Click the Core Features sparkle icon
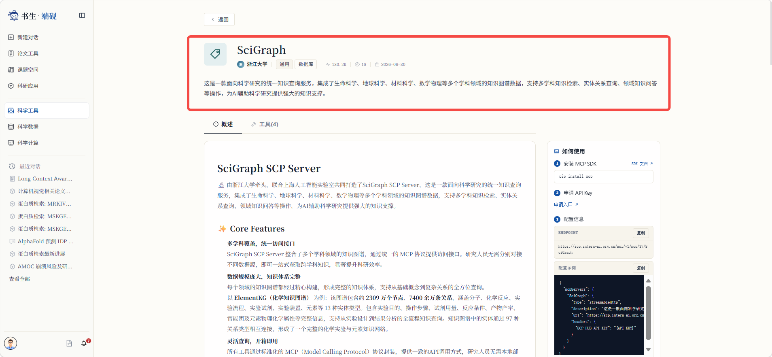The width and height of the screenshot is (772, 357). click(222, 229)
